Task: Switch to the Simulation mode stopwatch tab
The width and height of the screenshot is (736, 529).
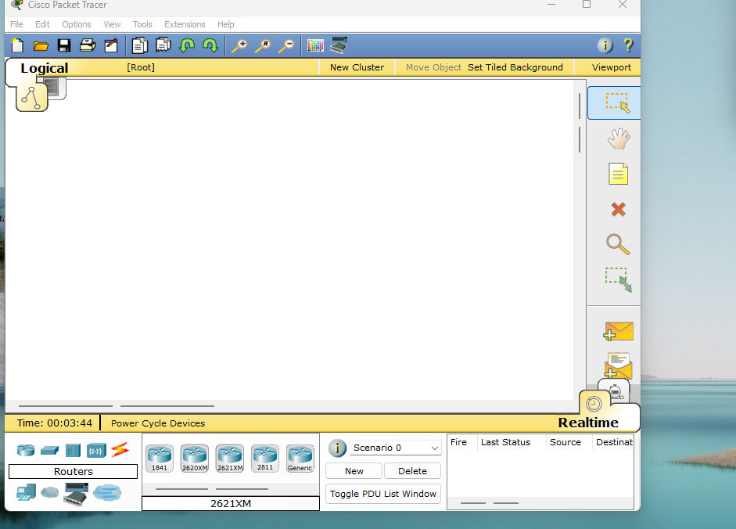Action: pyautogui.click(x=615, y=390)
